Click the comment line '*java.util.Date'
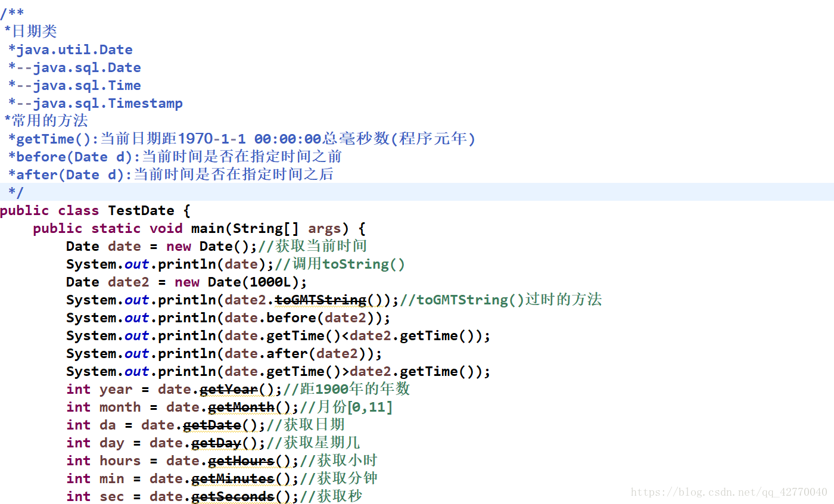Viewport: 834px width, 504px height. click(70, 50)
